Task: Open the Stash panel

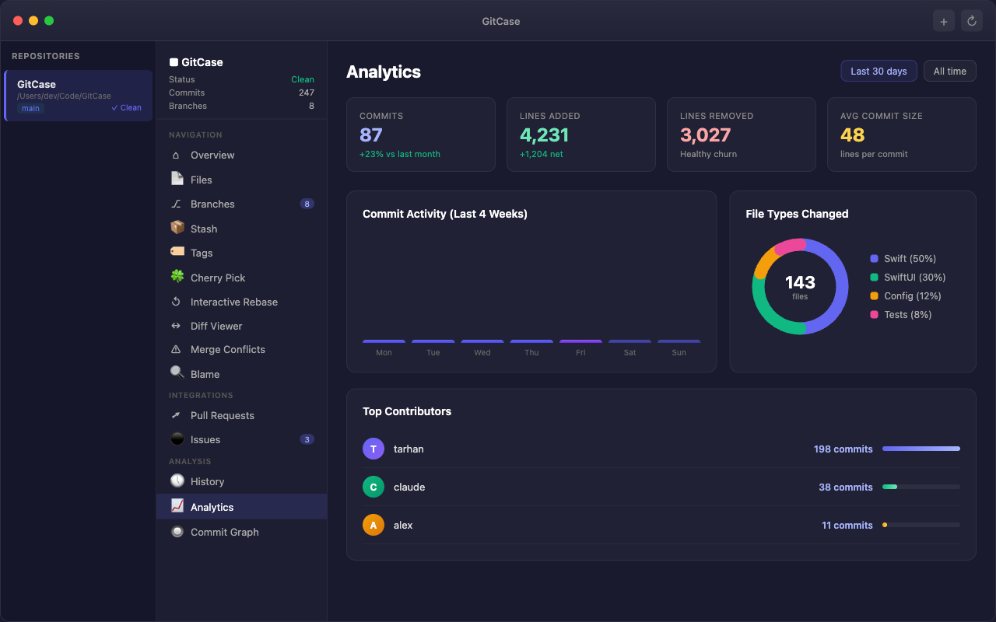Action: click(204, 228)
